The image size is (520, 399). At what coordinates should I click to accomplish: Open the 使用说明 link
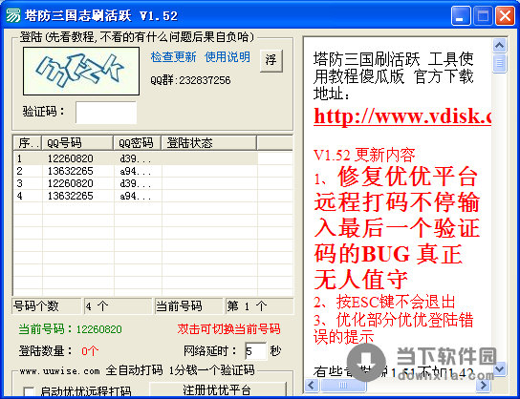(x=227, y=57)
